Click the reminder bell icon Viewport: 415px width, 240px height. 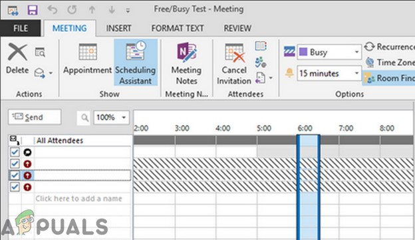click(x=289, y=72)
